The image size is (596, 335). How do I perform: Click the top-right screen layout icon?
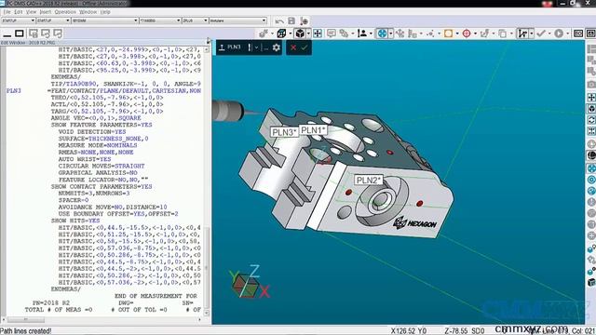590,33
